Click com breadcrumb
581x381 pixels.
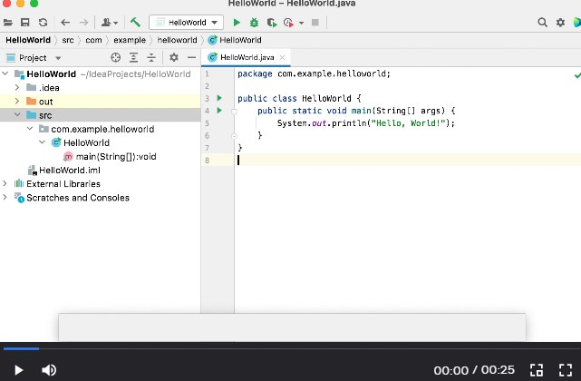93,40
